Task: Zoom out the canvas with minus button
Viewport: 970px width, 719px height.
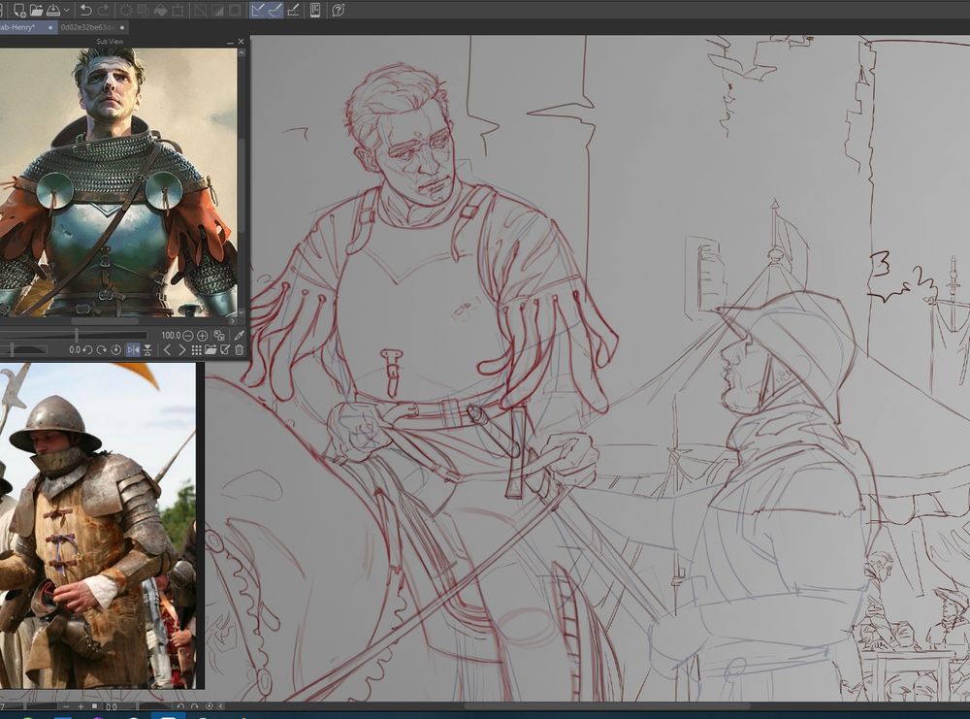Action: [67, 706]
